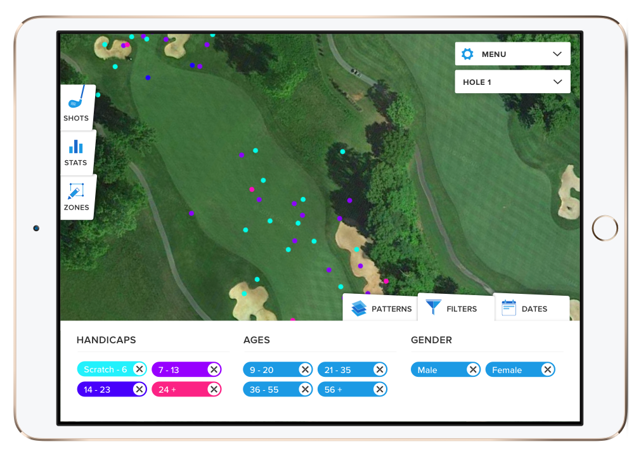The image size is (641, 456).
Task: Open the Zones drawing tool
Action: click(76, 197)
